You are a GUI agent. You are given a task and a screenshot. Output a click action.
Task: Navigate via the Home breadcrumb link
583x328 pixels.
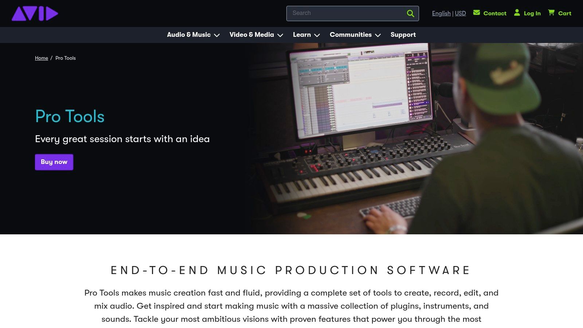tap(41, 58)
